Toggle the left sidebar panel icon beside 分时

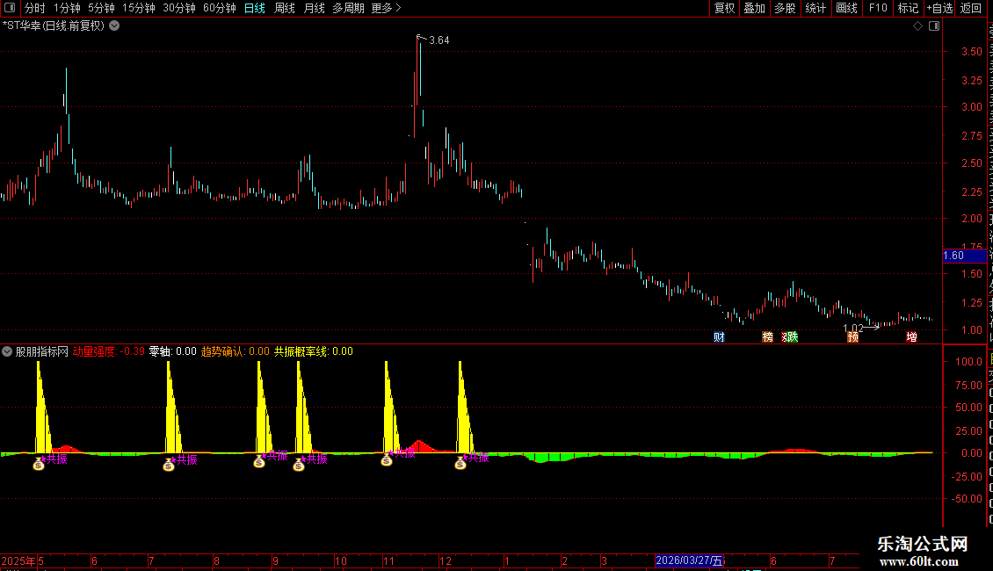[10, 8]
